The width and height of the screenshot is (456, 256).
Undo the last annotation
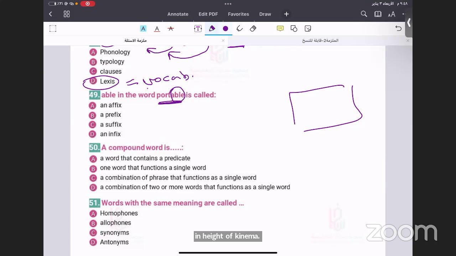click(398, 29)
